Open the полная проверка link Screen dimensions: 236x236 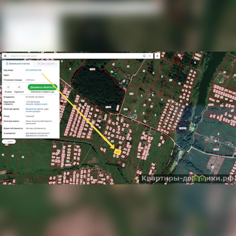33,112
